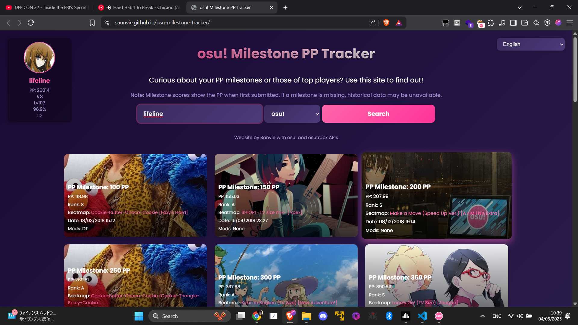578x325 pixels.
Task: Click the 'Website by Sanvie' credit text
Action: [286, 138]
